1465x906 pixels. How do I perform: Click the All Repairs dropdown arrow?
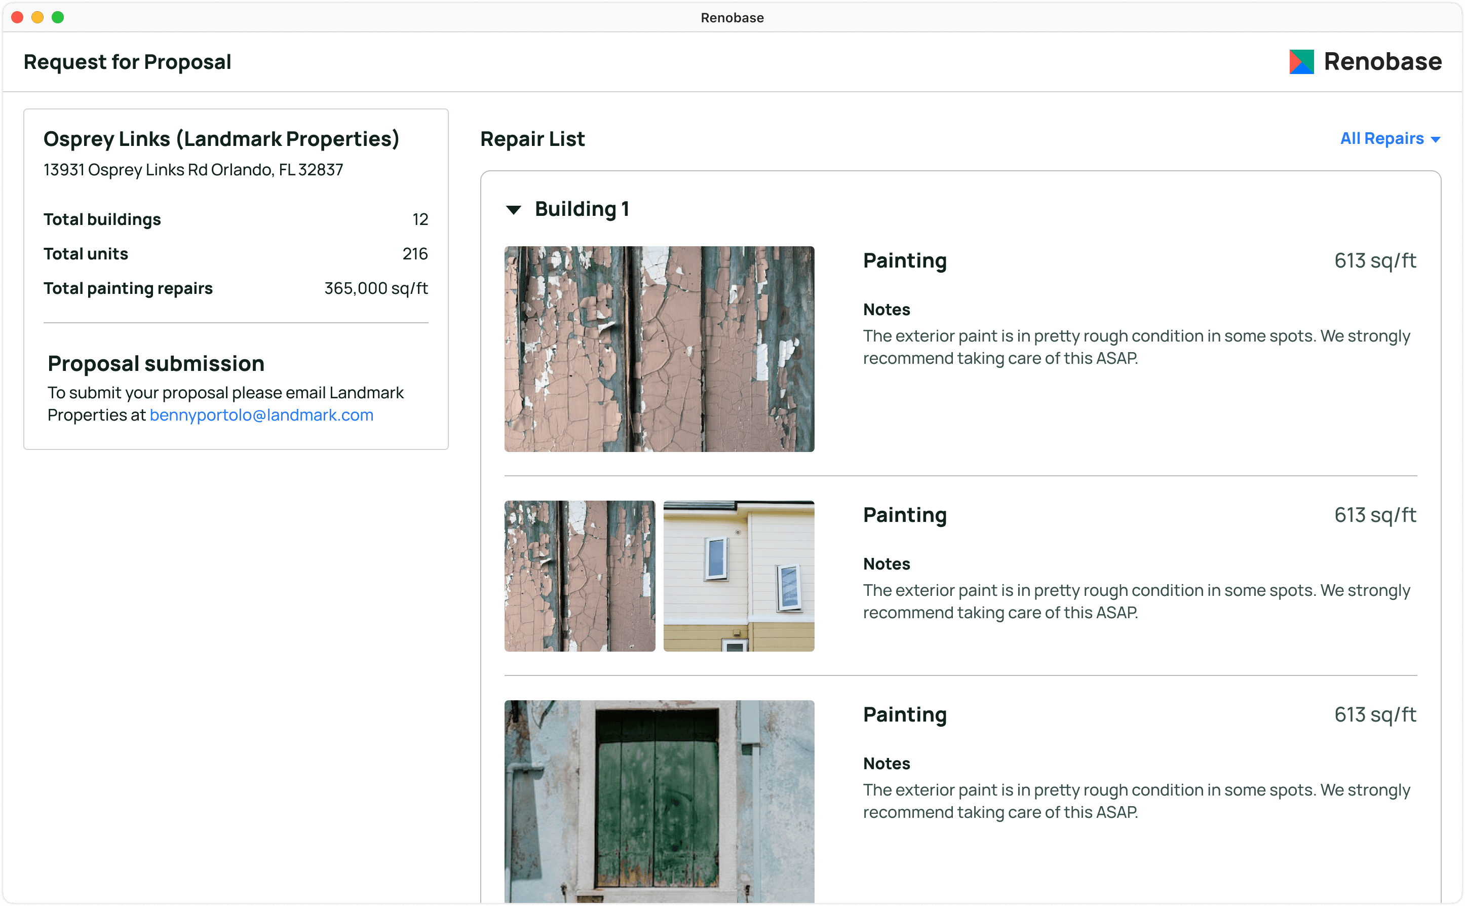pyautogui.click(x=1435, y=140)
